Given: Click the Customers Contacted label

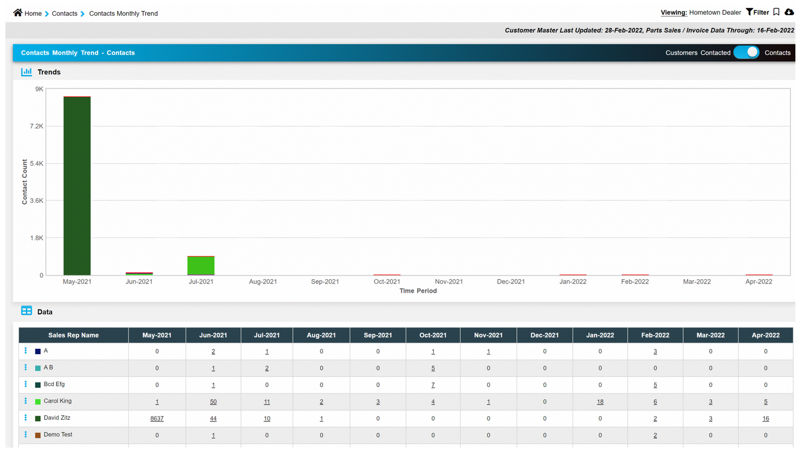Looking at the screenshot, I should point(698,53).
